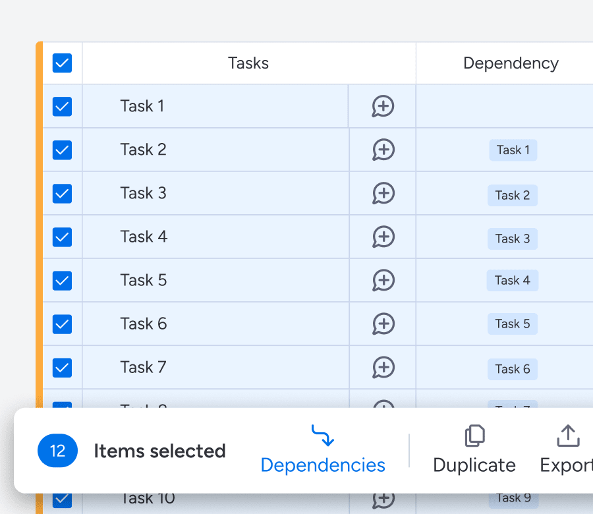This screenshot has width=593, height=514.
Task: Uncheck the select-all checkbox in the header
Action: (x=62, y=63)
